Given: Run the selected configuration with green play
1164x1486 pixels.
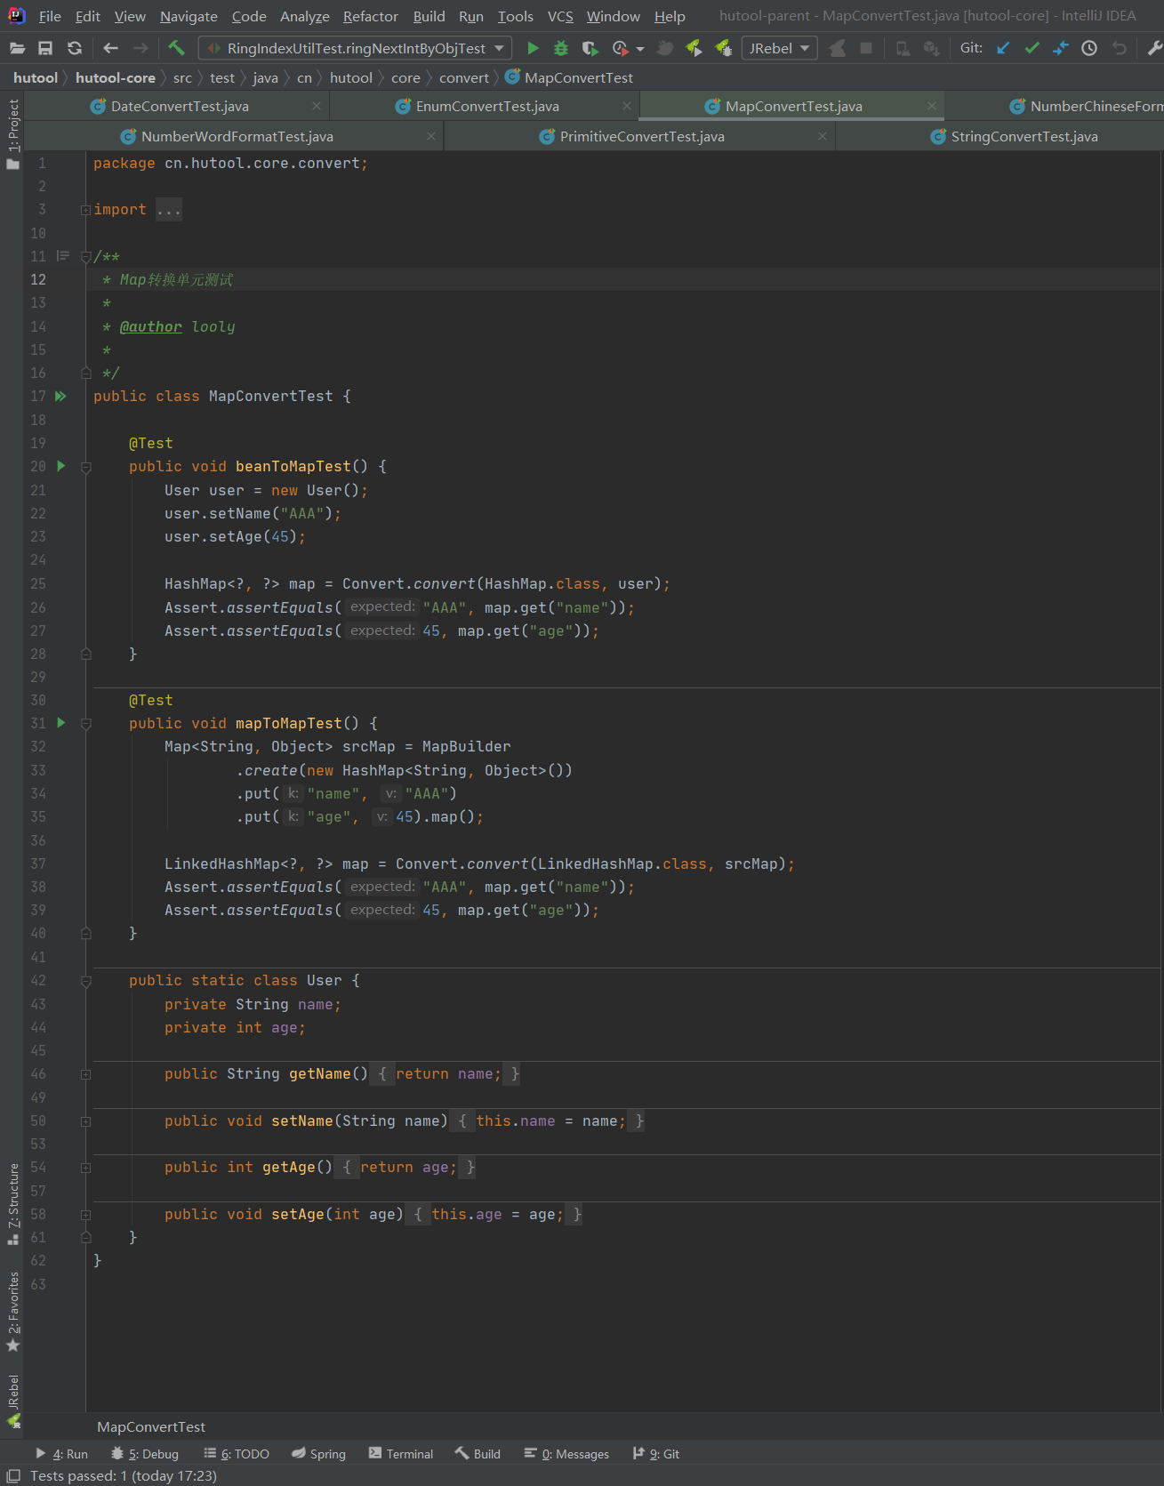Looking at the screenshot, I should click(x=533, y=48).
